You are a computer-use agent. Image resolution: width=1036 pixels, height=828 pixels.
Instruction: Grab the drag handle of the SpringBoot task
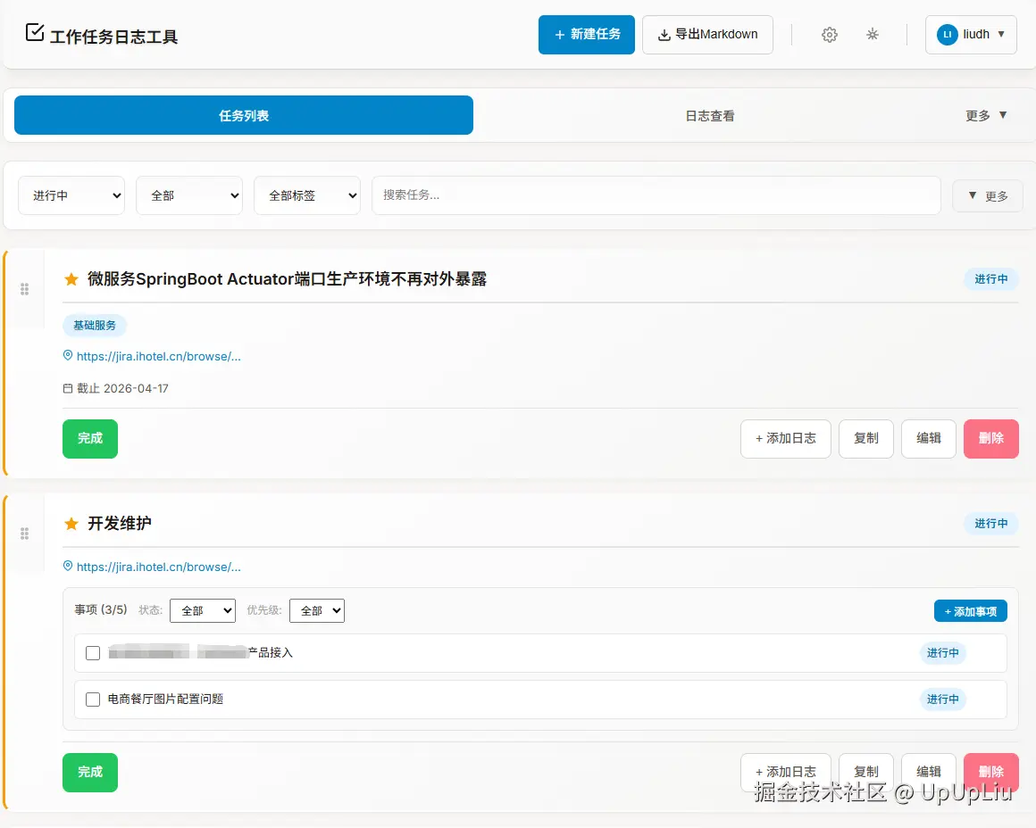point(24,289)
